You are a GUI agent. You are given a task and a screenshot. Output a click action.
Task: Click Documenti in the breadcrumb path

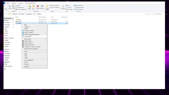click(22, 14)
